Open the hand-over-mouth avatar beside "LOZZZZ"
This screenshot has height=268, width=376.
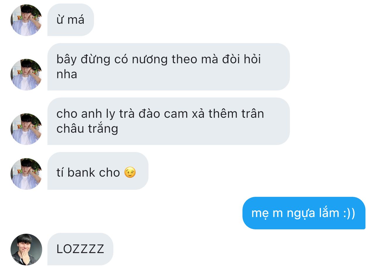[26, 249]
